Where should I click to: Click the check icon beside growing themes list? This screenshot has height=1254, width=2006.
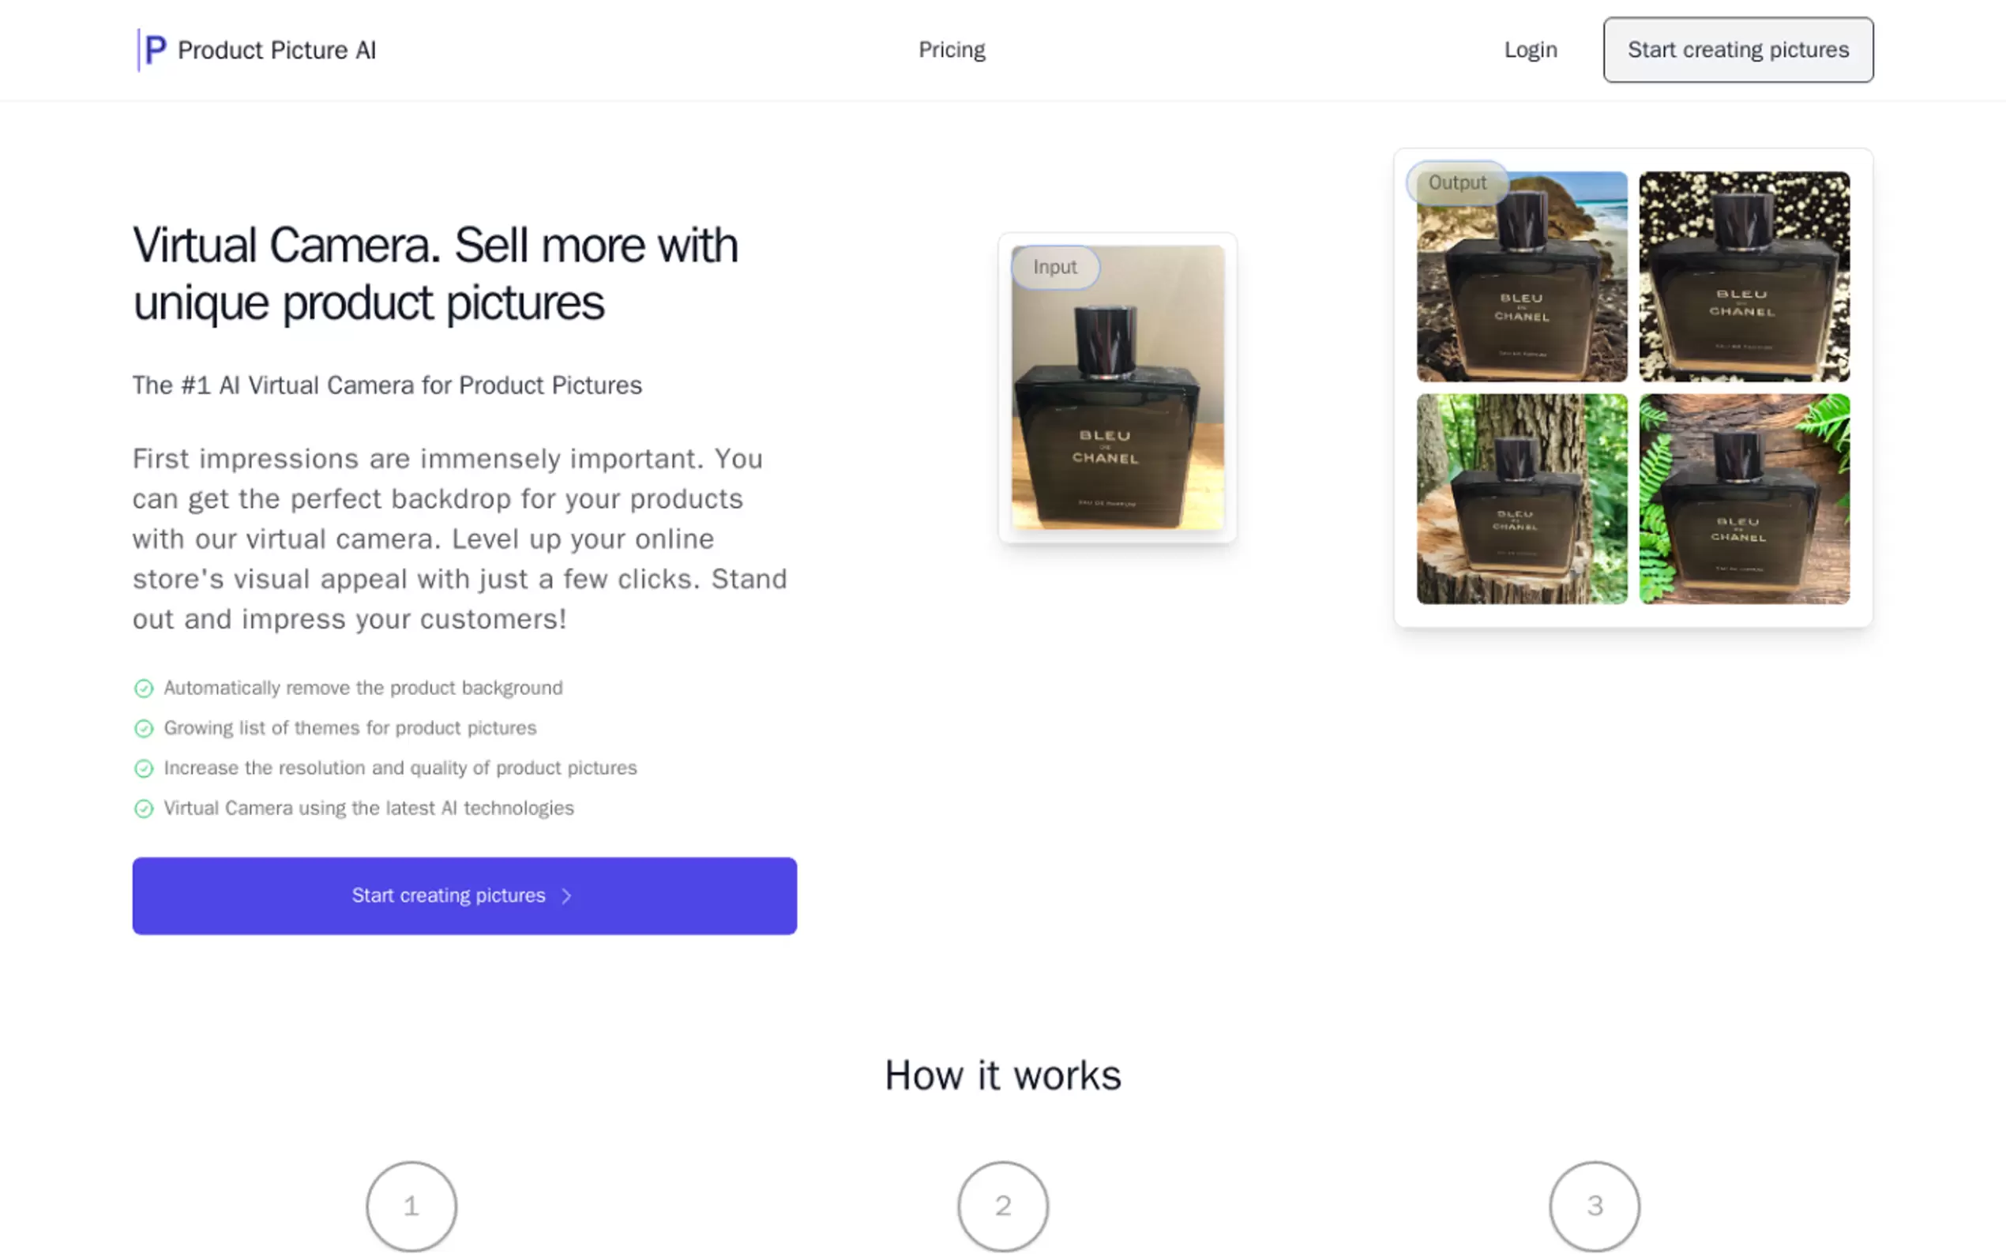[x=144, y=728]
